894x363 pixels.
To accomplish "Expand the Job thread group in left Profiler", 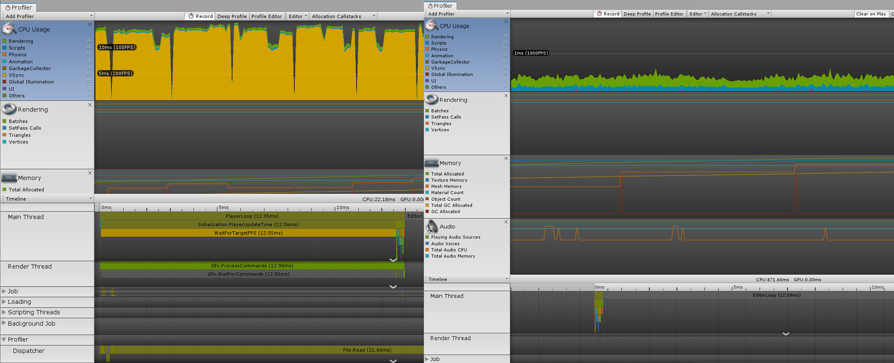I will click(x=4, y=291).
